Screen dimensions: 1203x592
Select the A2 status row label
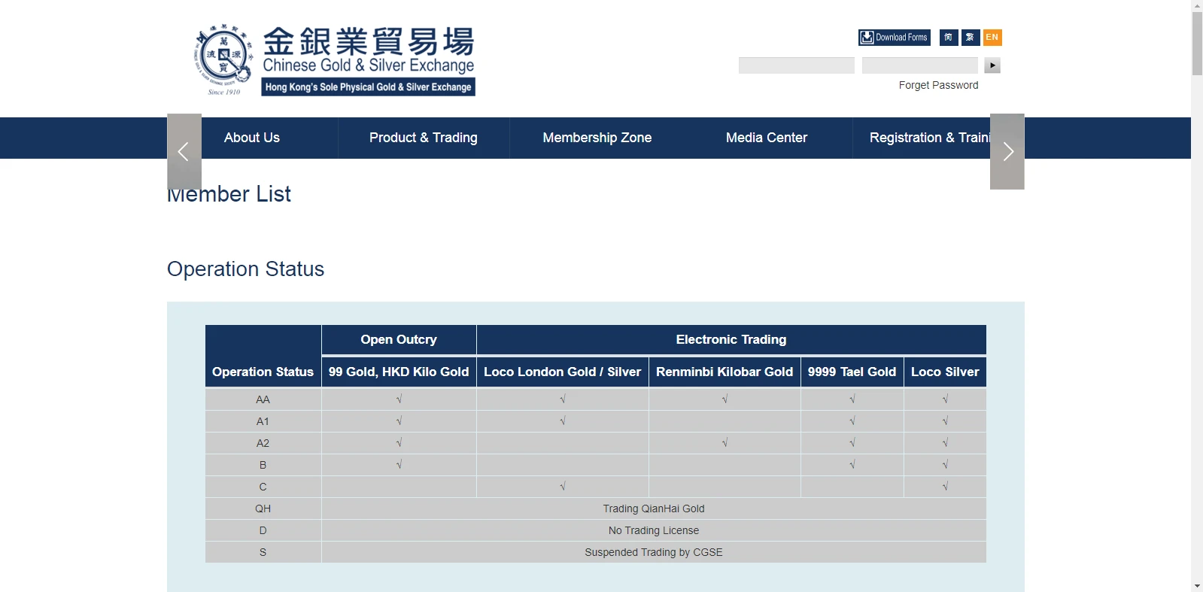[263, 443]
